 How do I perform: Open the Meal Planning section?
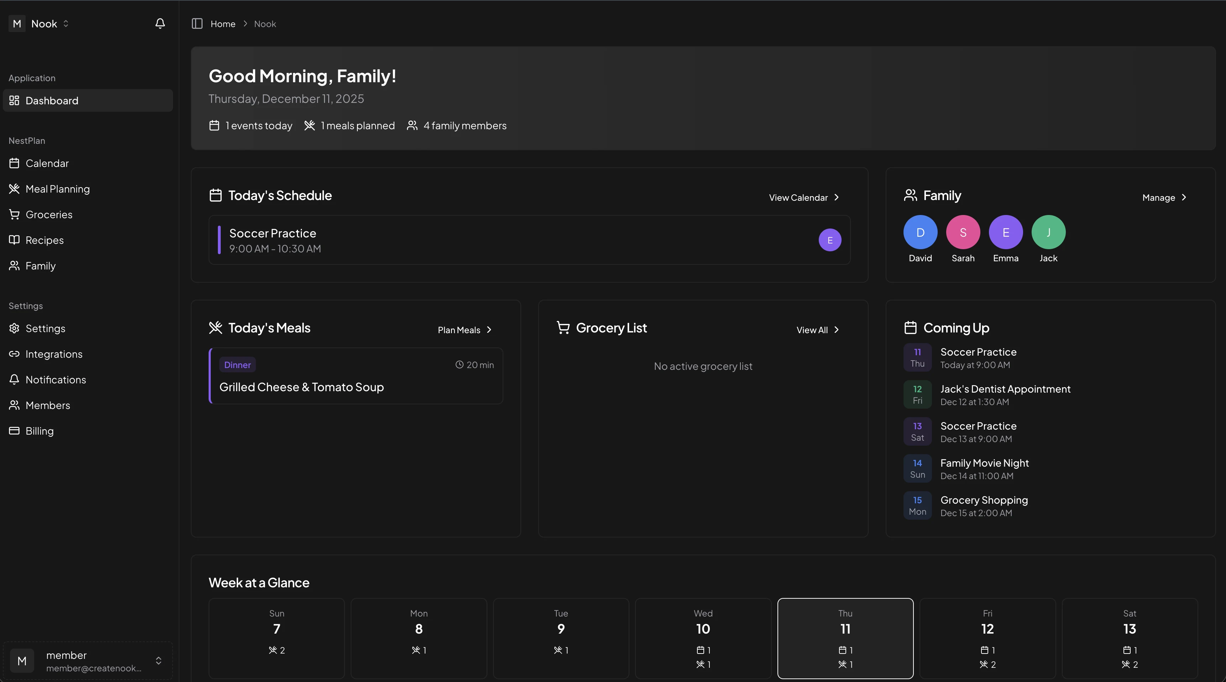tap(58, 188)
